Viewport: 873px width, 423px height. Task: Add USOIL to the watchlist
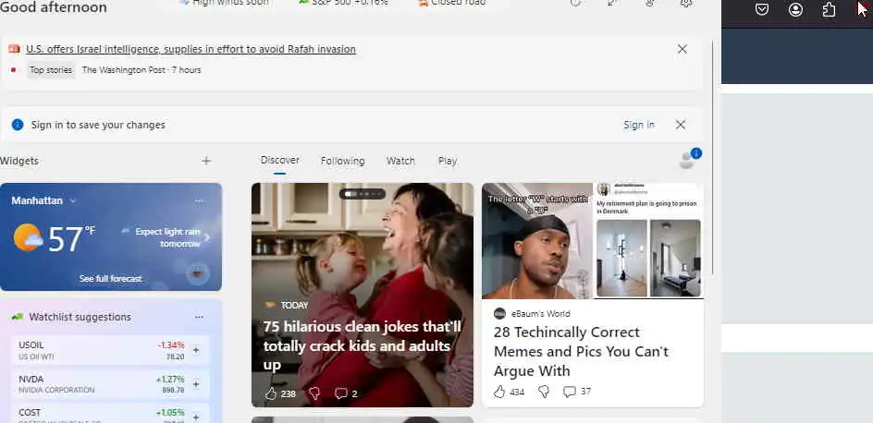196,350
